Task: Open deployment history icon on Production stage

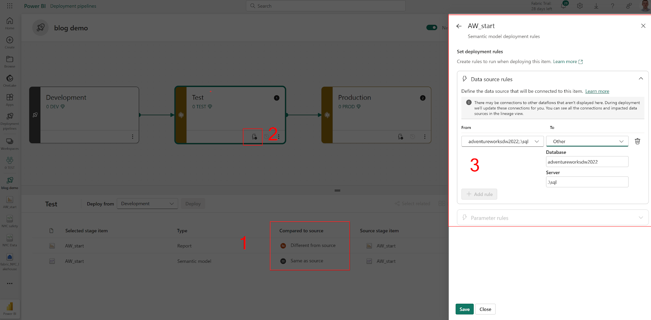Action: pos(413,137)
